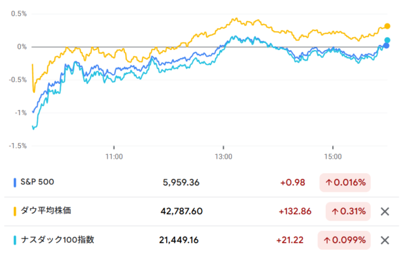Open the S&P 500 index link
The height and width of the screenshot is (253, 400).
pyautogui.click(x=37, y=182)
